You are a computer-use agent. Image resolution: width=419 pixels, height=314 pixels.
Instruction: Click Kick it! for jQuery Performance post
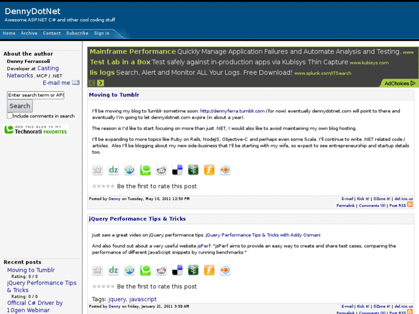click(363, 307)
